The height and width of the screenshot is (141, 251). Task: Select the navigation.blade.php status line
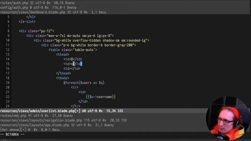pyautogui.click(x=125, y=120)
